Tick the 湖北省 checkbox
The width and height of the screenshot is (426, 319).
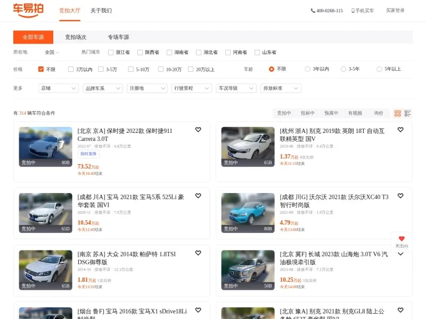tap(199, 52)
